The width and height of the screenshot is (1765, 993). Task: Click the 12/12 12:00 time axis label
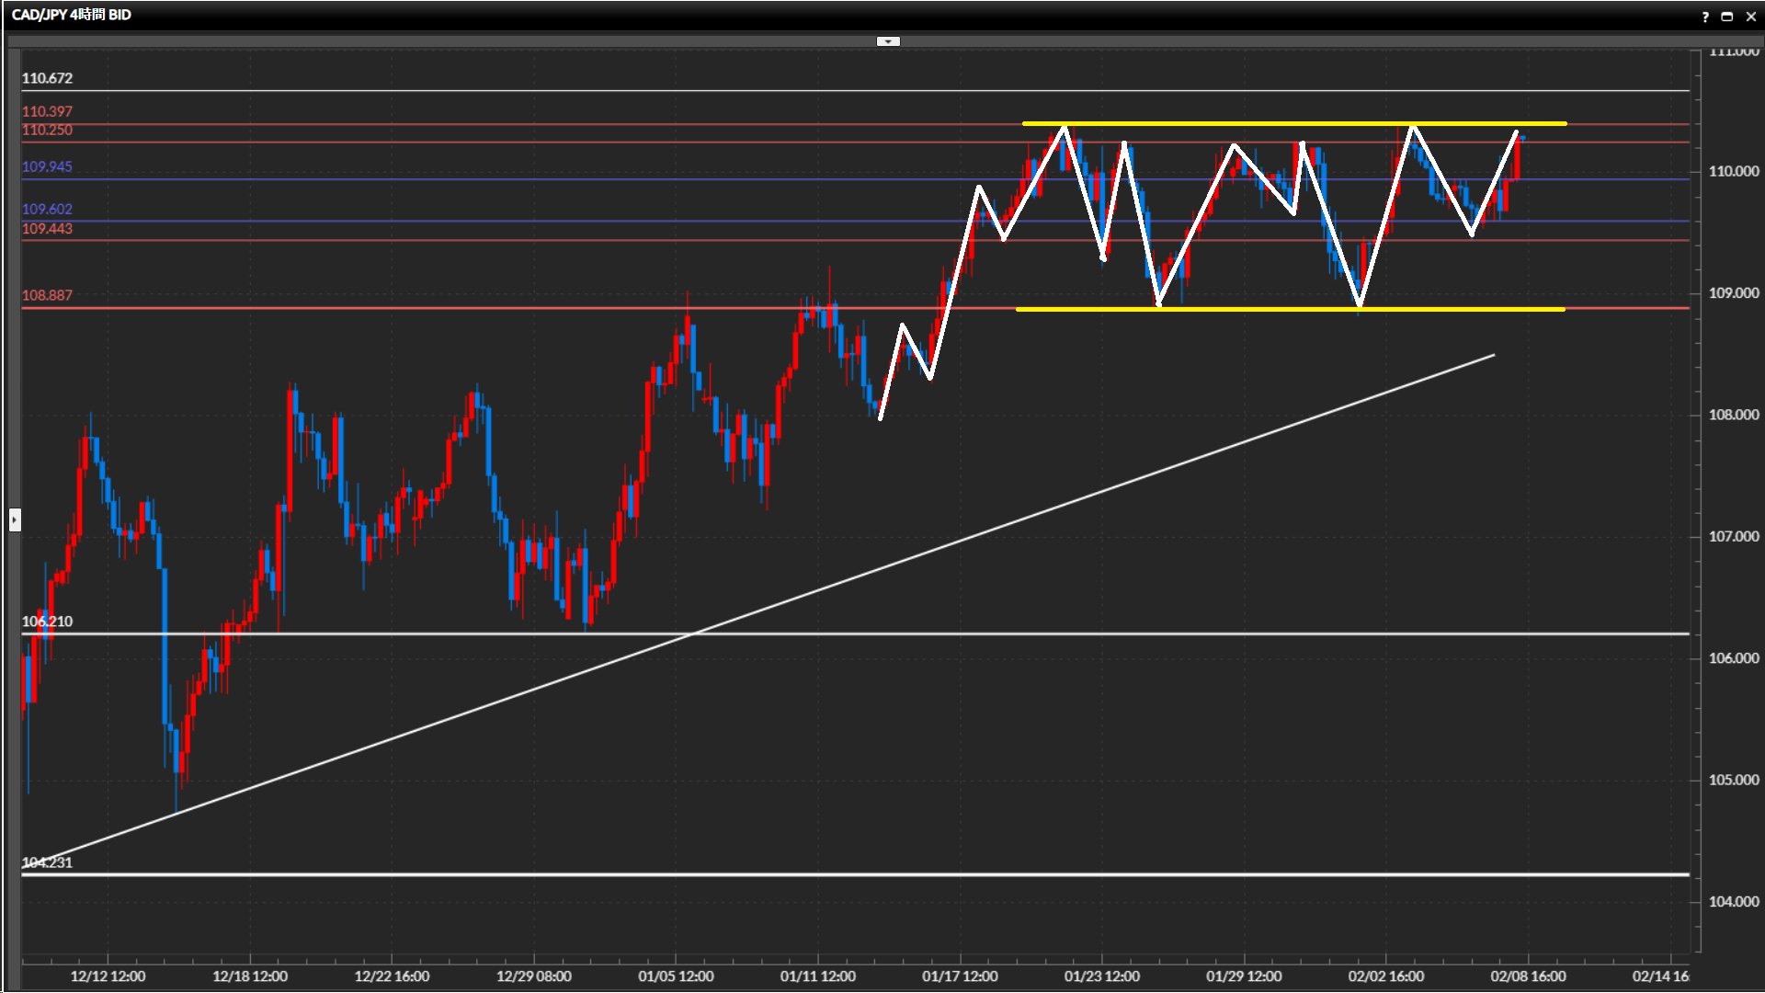tap(108, 976)
